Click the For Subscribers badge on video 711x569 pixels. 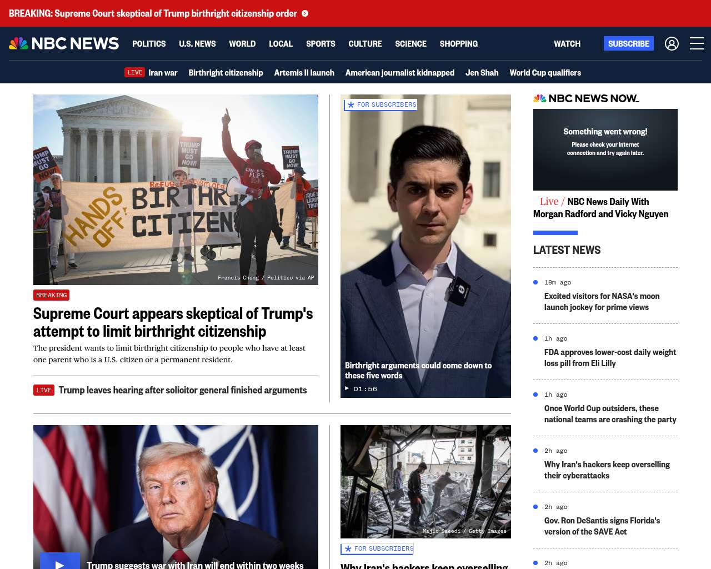click(380, 104)
